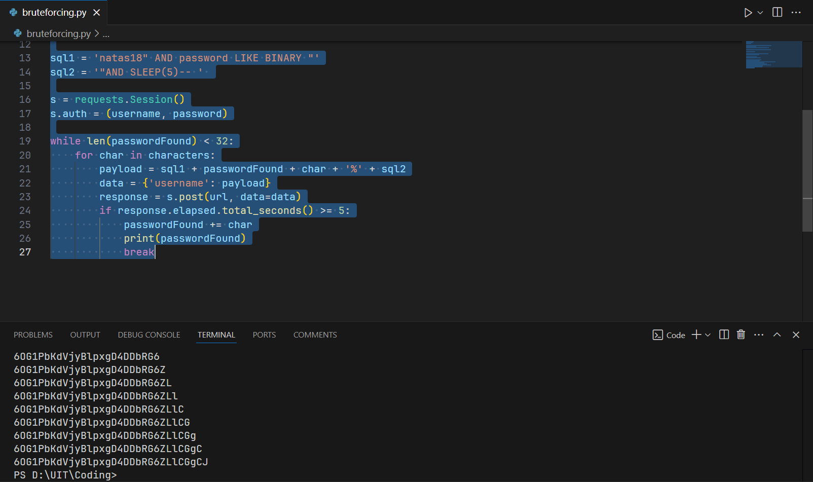Open the COMMENTS panel tab
This screenshot has height=482, width=813.
[315, 335]
